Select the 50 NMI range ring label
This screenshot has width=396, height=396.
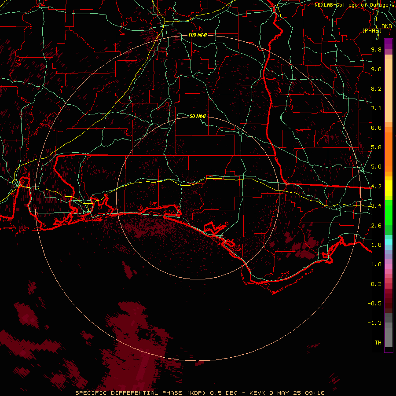click(198, 116)
